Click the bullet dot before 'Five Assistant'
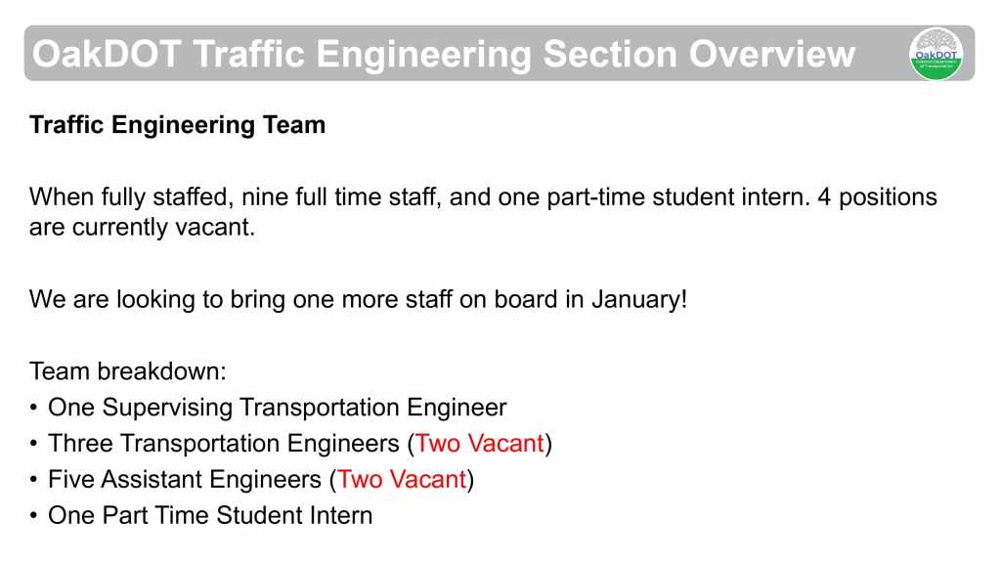 coord(34,481)
